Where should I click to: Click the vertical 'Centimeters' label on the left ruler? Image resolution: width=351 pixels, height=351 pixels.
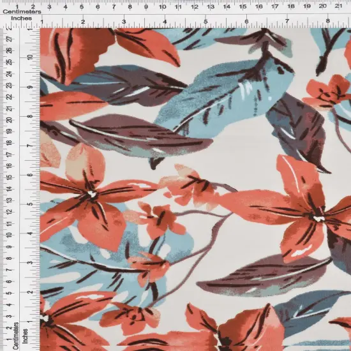click(x=15, y=335)
